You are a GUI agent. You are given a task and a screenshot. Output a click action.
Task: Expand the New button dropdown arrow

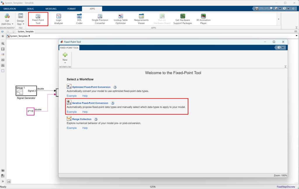[65, 63]
